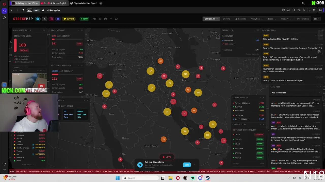
Task: Open the notifications bell icon
Action: coord(100,19)
